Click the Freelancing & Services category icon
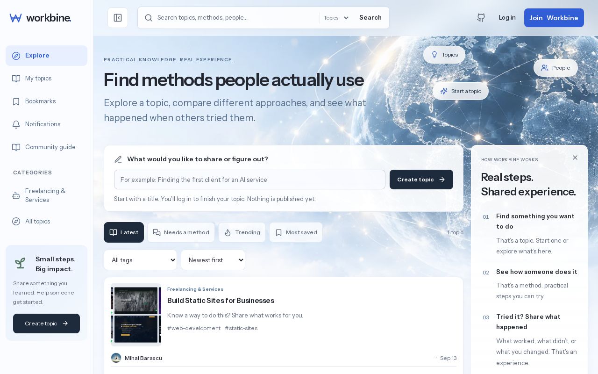 (16, 195)
